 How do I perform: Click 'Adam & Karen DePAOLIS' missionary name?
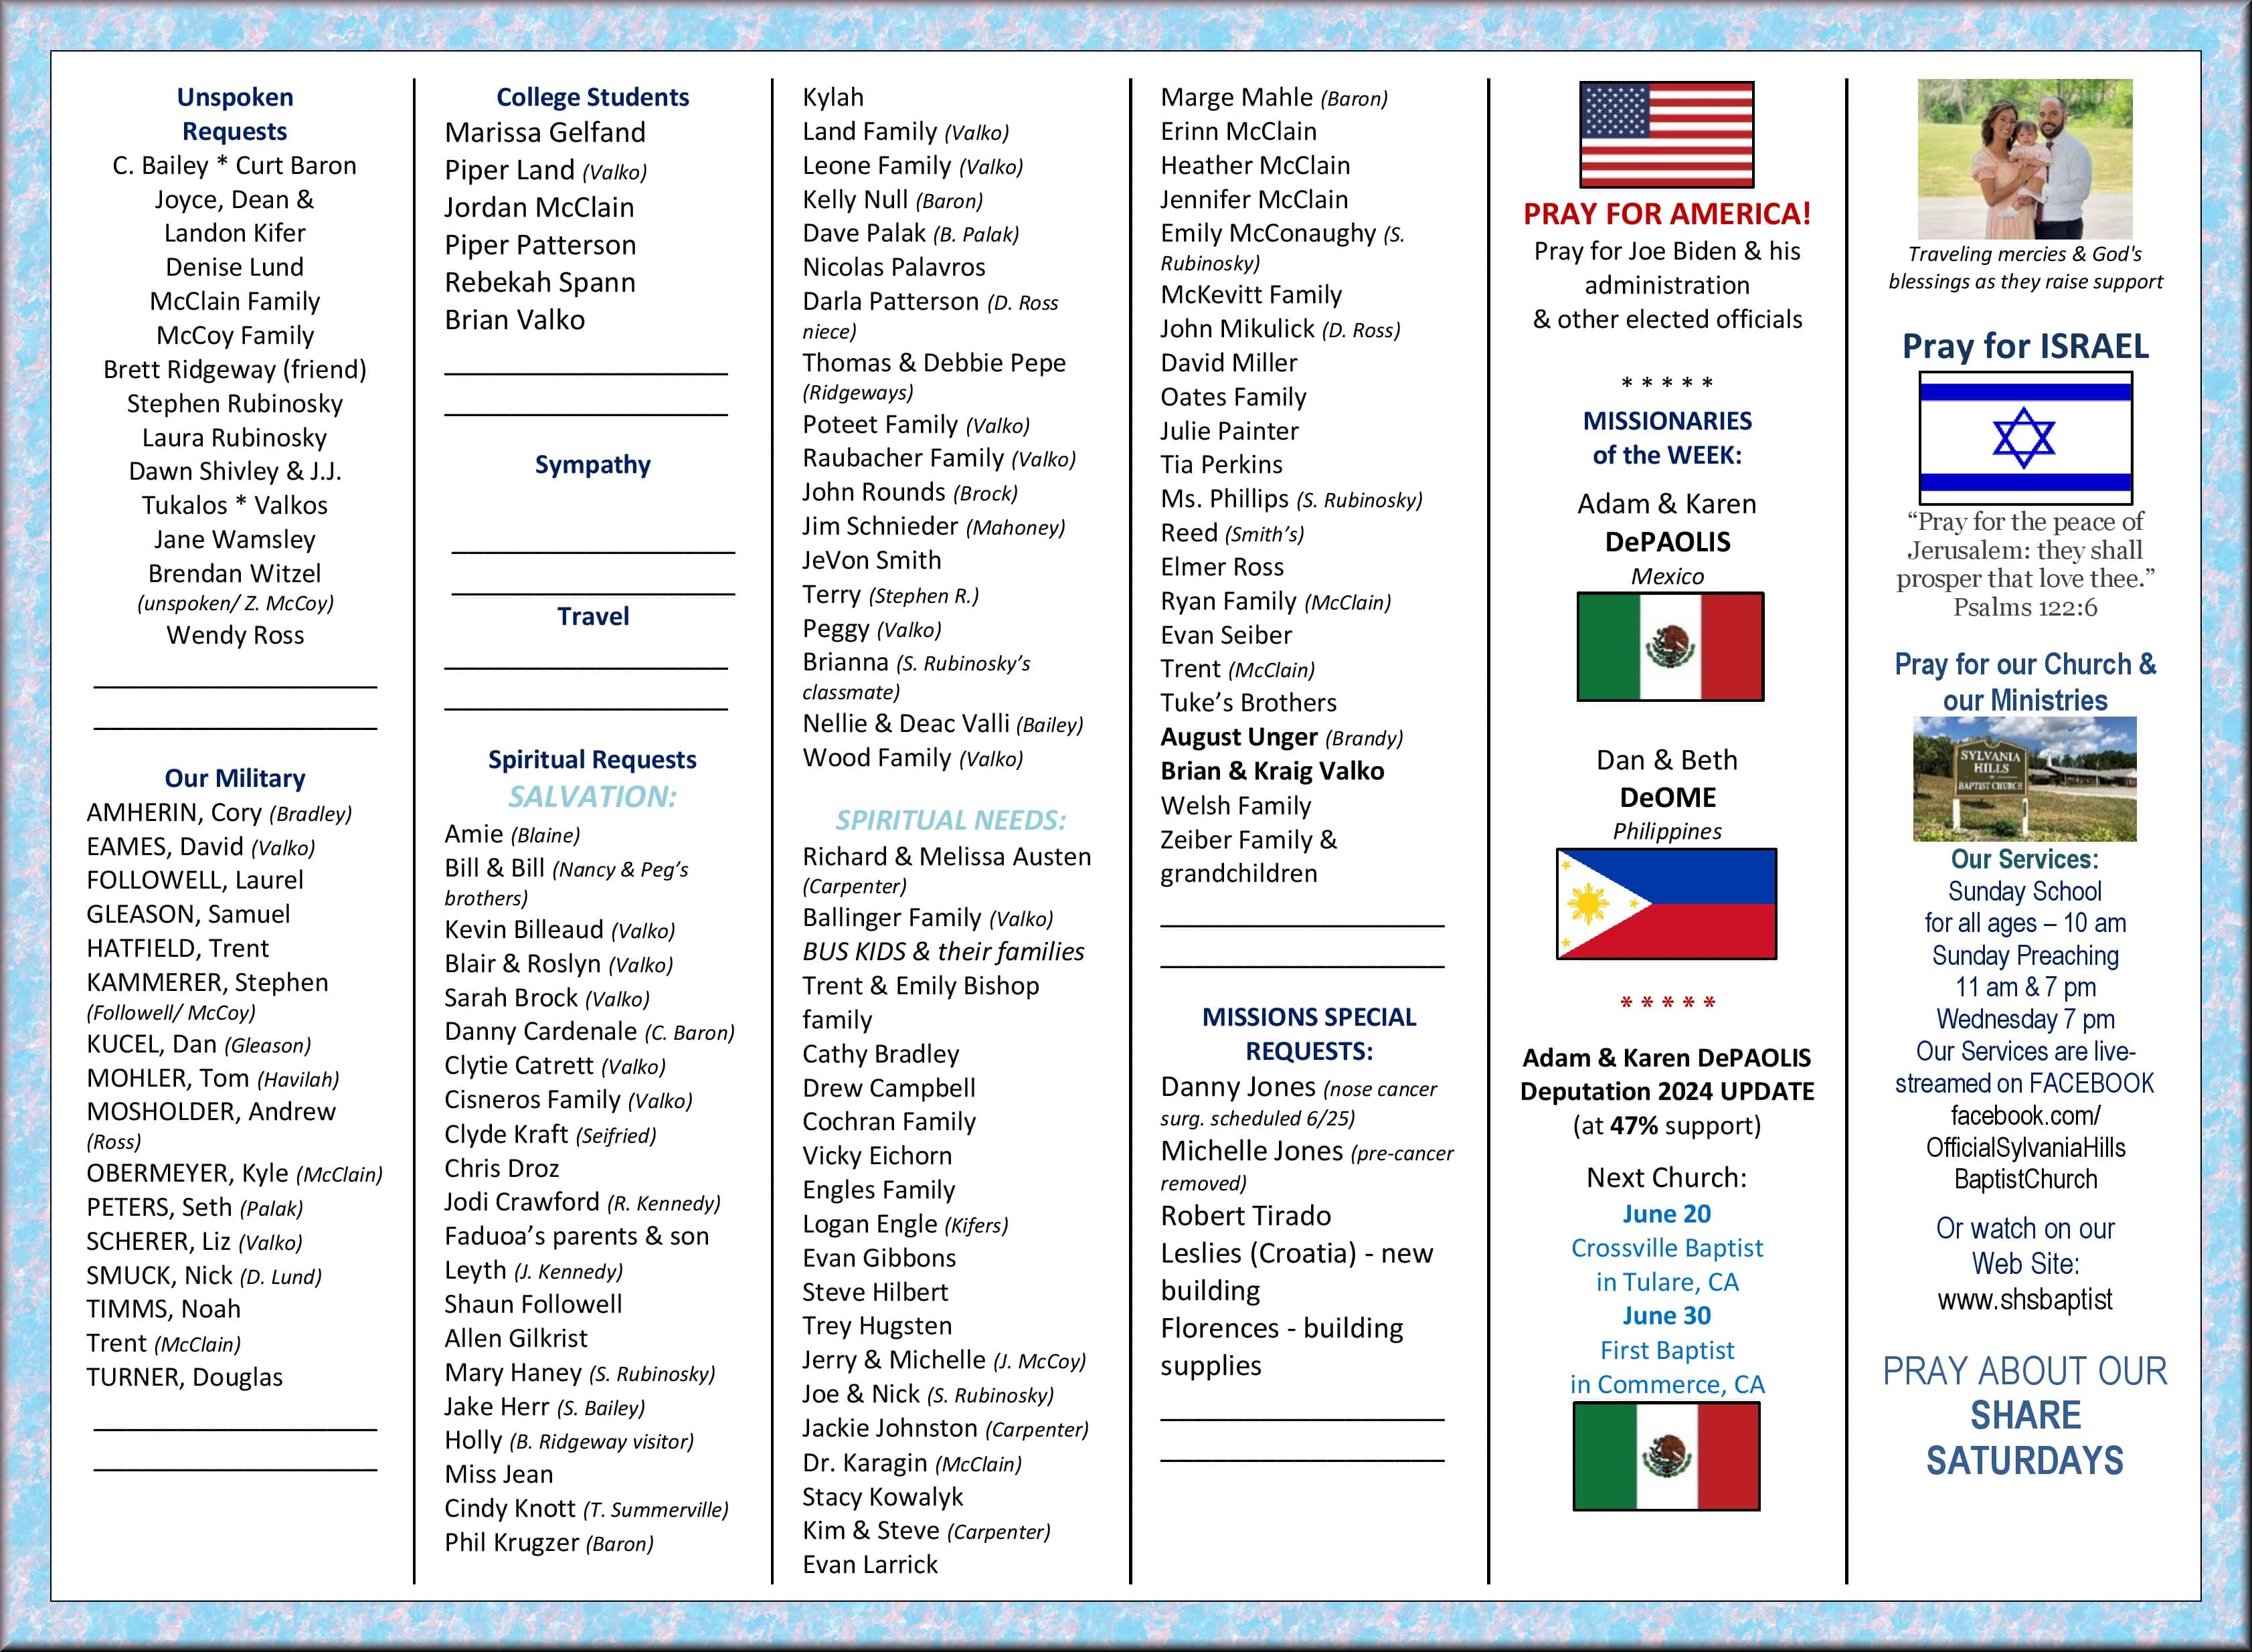[x=1667, y=522]
